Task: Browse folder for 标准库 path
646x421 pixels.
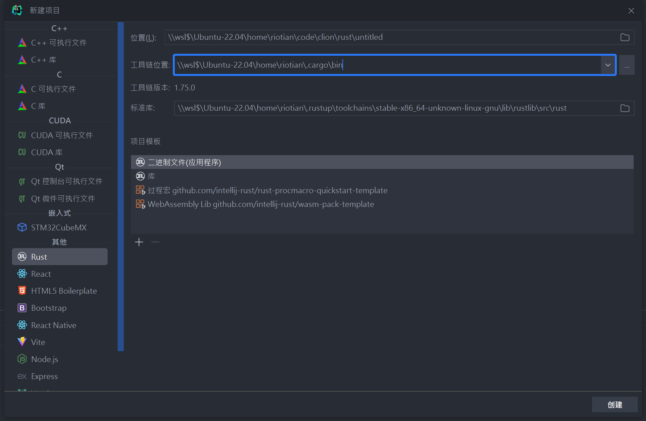Action: 625,108
